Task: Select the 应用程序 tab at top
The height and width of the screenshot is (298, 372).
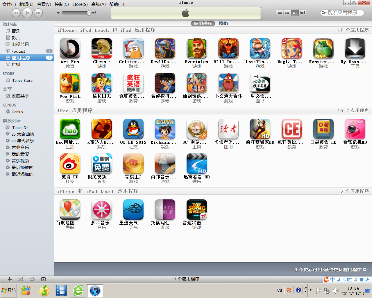Action: tap(203, 24)
